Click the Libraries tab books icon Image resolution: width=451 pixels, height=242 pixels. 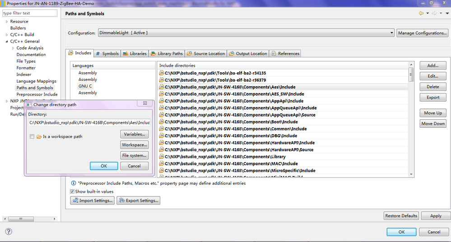125,54
